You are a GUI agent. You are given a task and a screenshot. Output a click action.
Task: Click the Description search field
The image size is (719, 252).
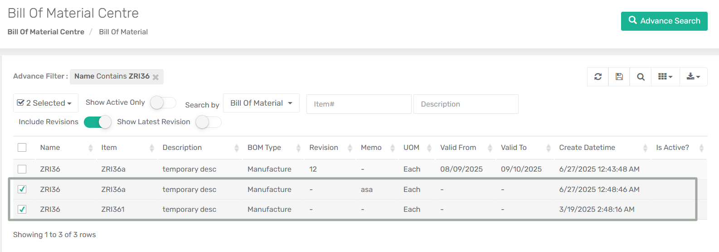pos(466,104)
